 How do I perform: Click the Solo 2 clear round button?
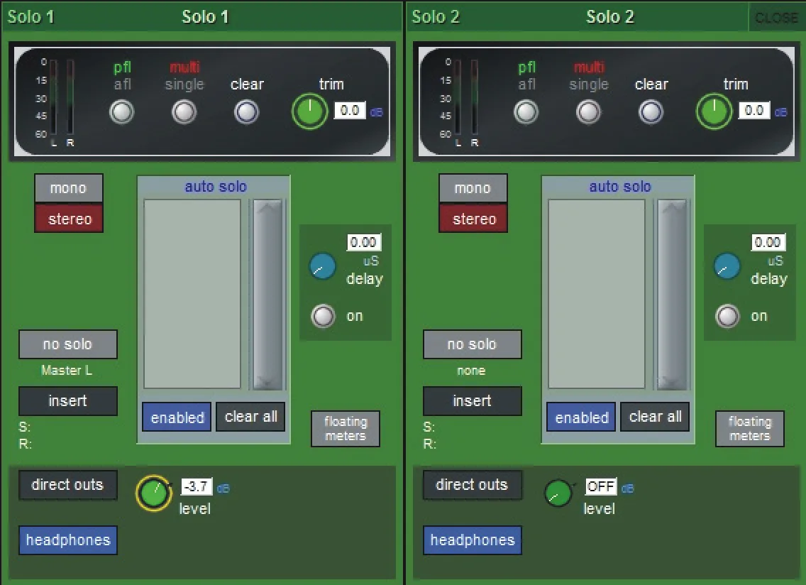[x=651, y=112]
